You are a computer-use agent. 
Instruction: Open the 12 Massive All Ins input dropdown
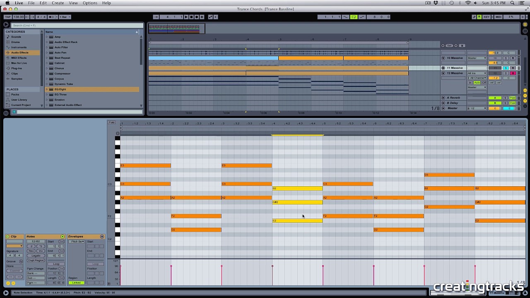pos(477,73)
